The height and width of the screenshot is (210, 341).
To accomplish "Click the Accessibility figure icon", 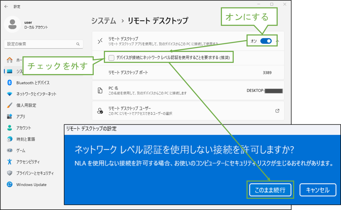I will tap(10, 162).
